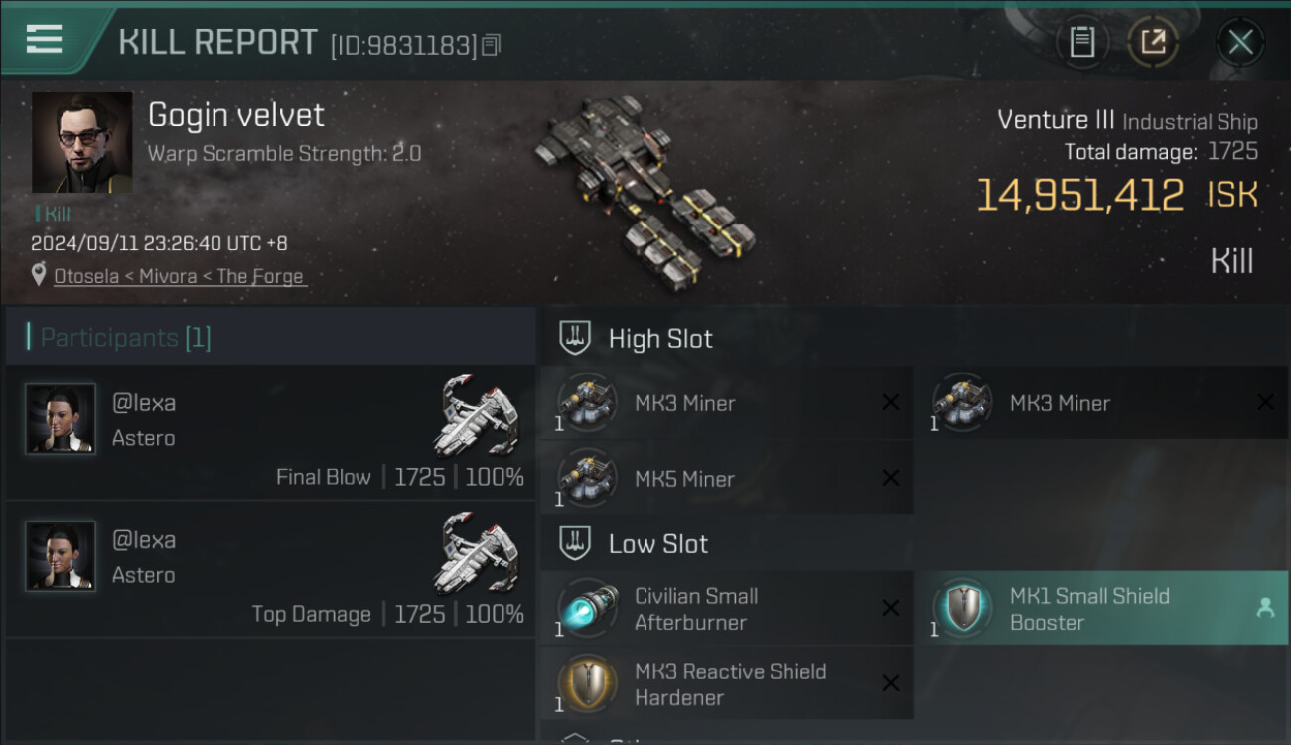Click X mark beside MK5 Miner
The width and height of the screenshot is (1291, 745).
coord(891,478)
